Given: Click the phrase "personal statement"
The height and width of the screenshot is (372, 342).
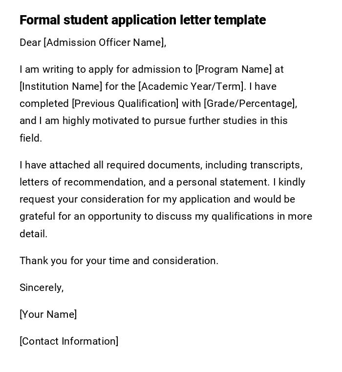Looking at the screenshot, I should (222, 182).
